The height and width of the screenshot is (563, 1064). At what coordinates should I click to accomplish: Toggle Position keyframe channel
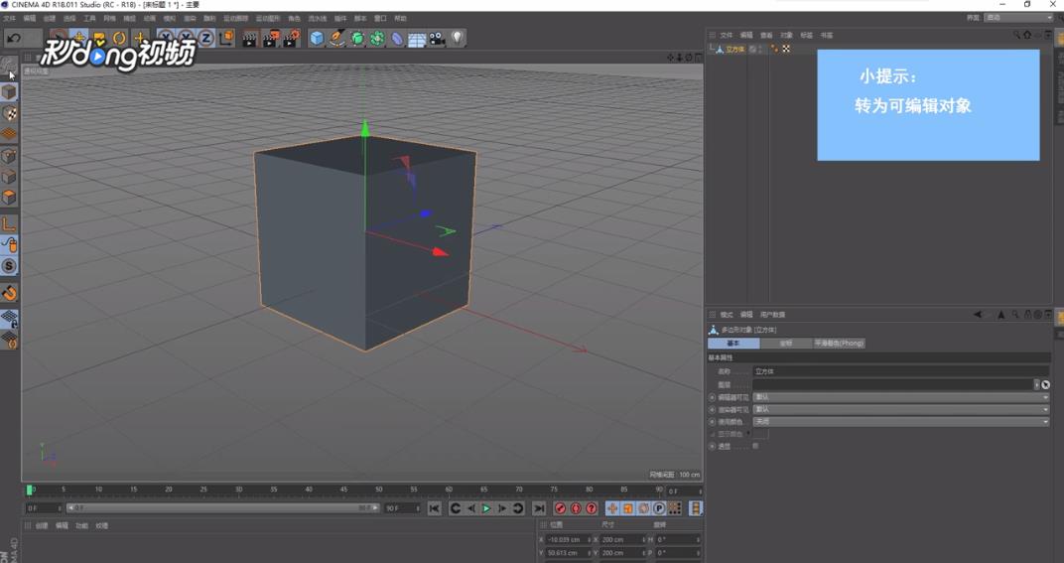click(x=612, y=508)
